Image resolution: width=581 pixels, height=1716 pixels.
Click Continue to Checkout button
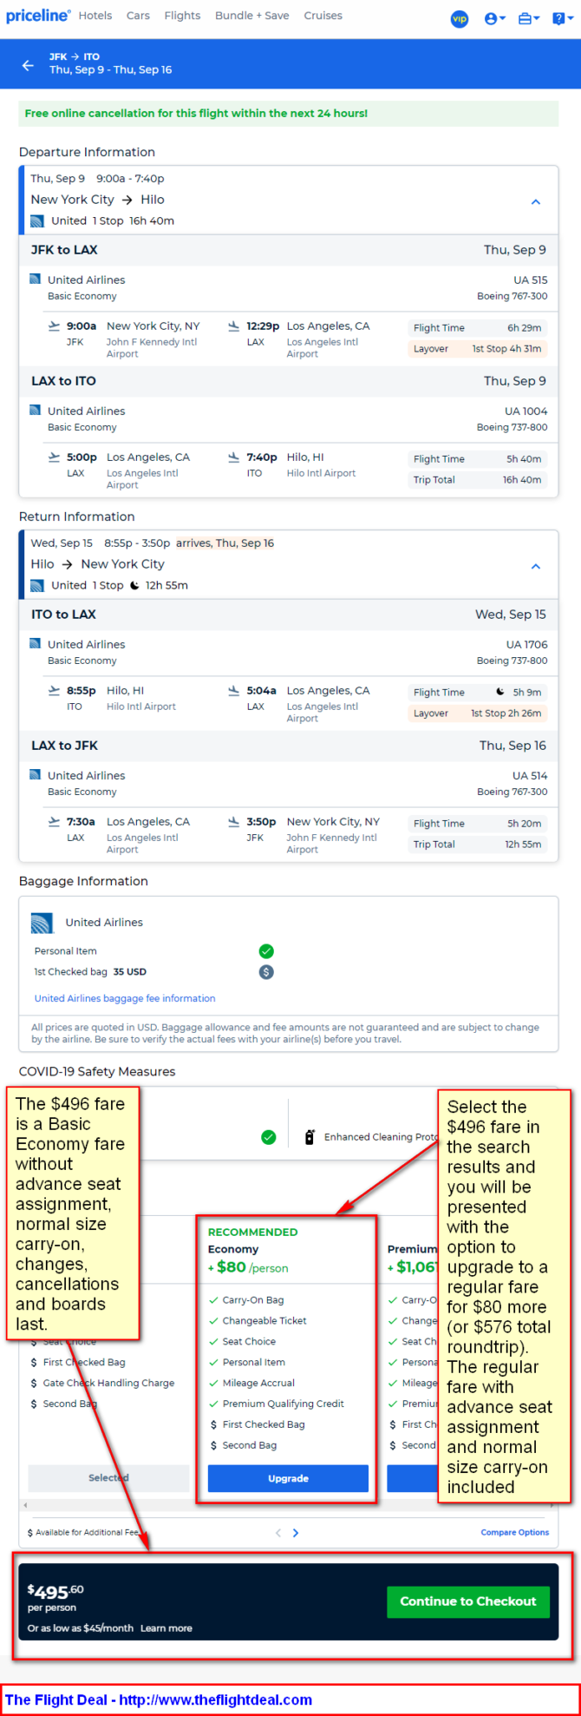[x=468, y=1601]
